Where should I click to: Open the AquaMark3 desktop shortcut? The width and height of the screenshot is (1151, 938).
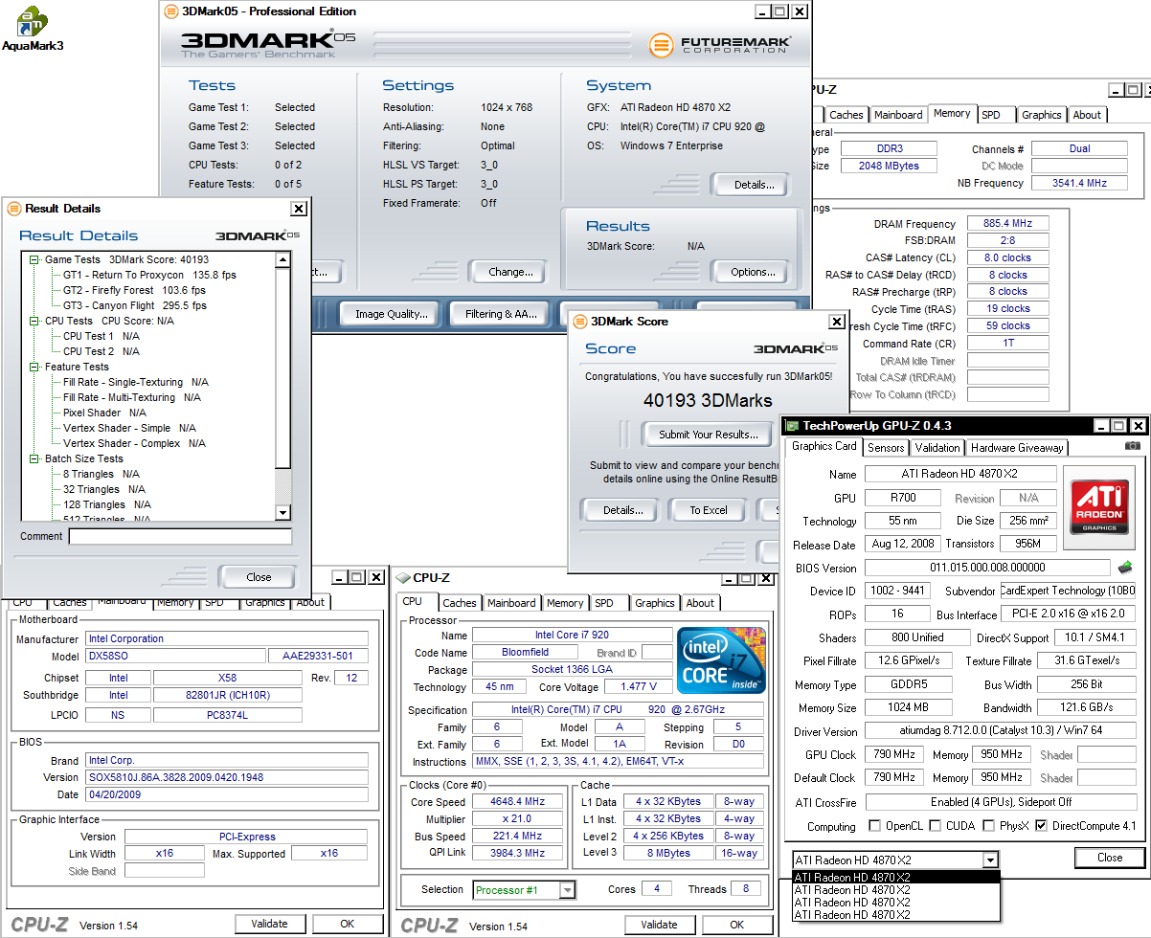coord(33,28)
